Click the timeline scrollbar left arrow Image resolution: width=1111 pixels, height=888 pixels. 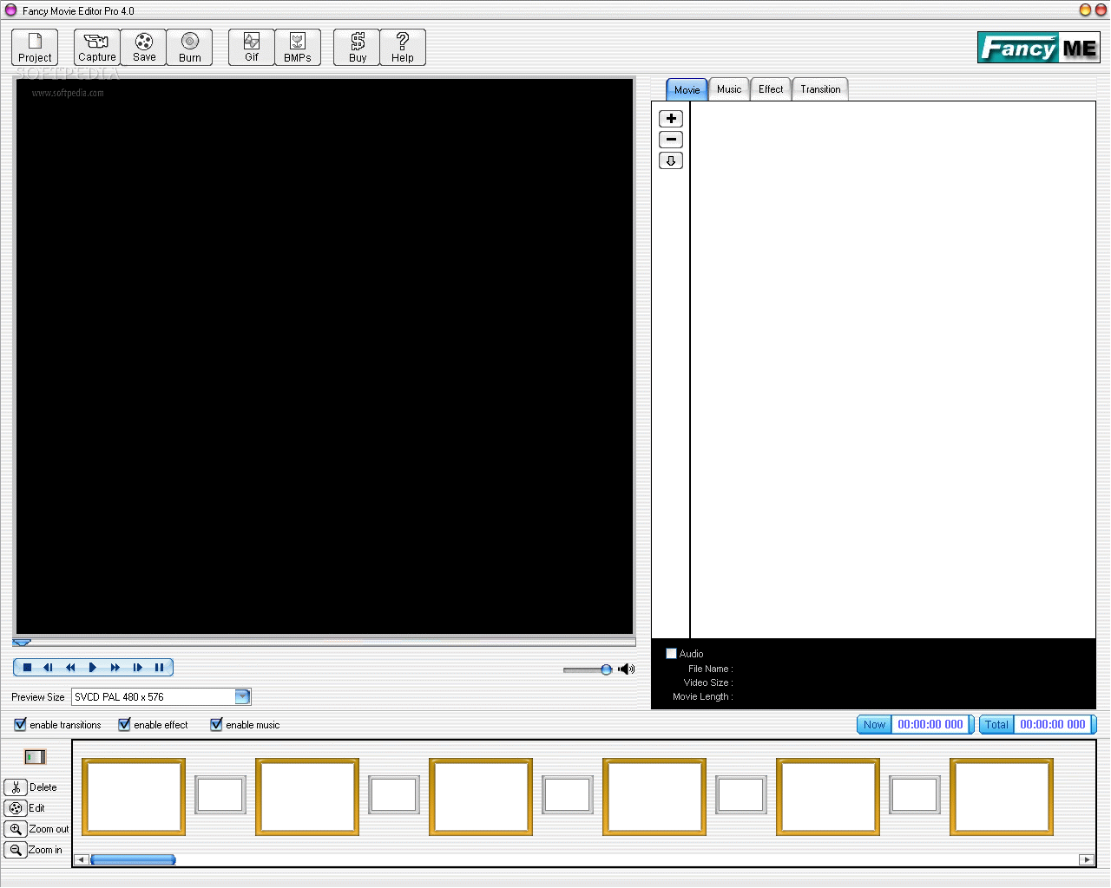81,859
